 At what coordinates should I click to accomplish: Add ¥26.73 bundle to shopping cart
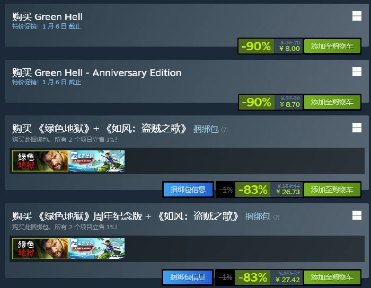pos(332,190)
